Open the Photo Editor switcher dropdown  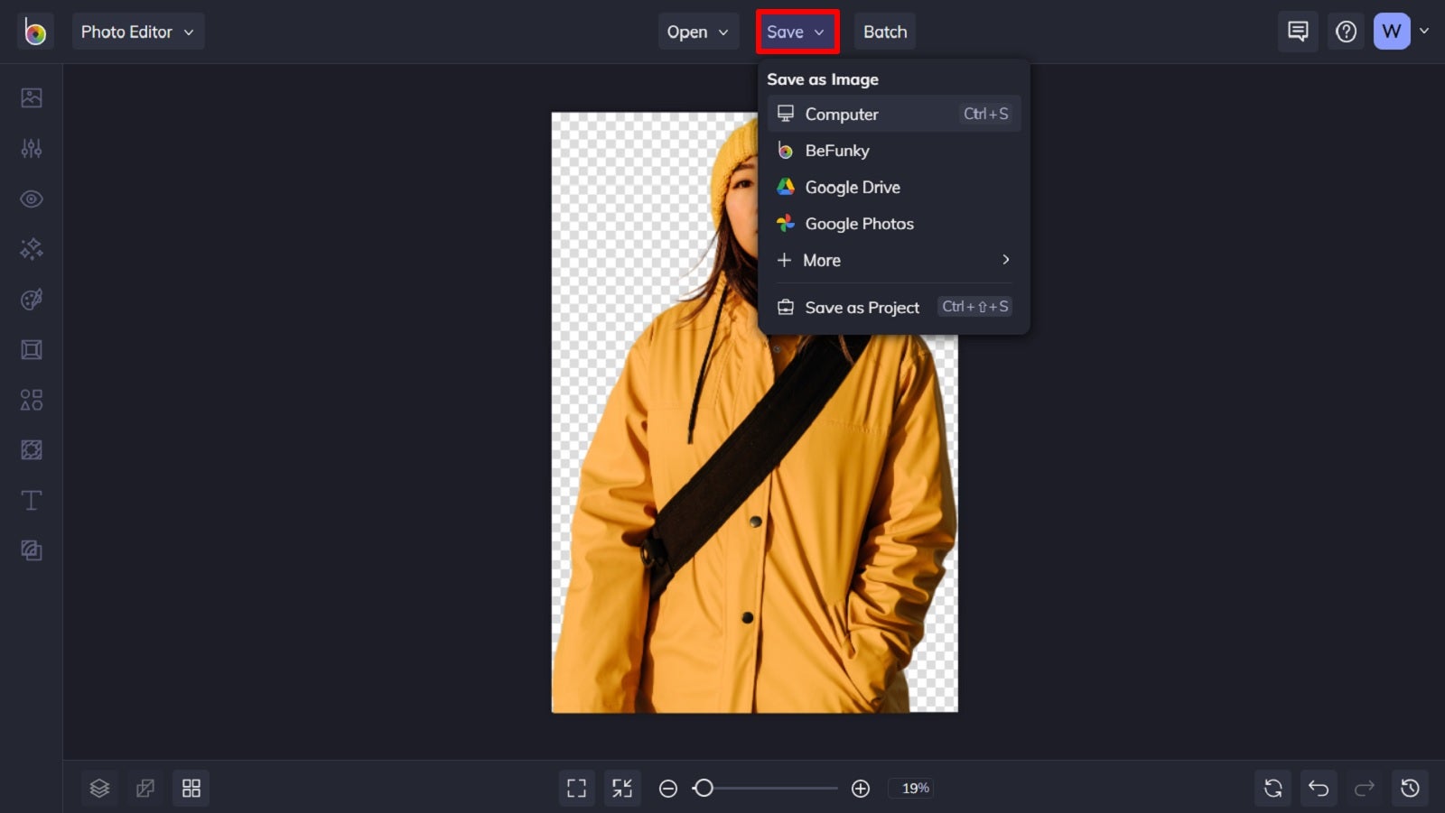coord(138,31)
